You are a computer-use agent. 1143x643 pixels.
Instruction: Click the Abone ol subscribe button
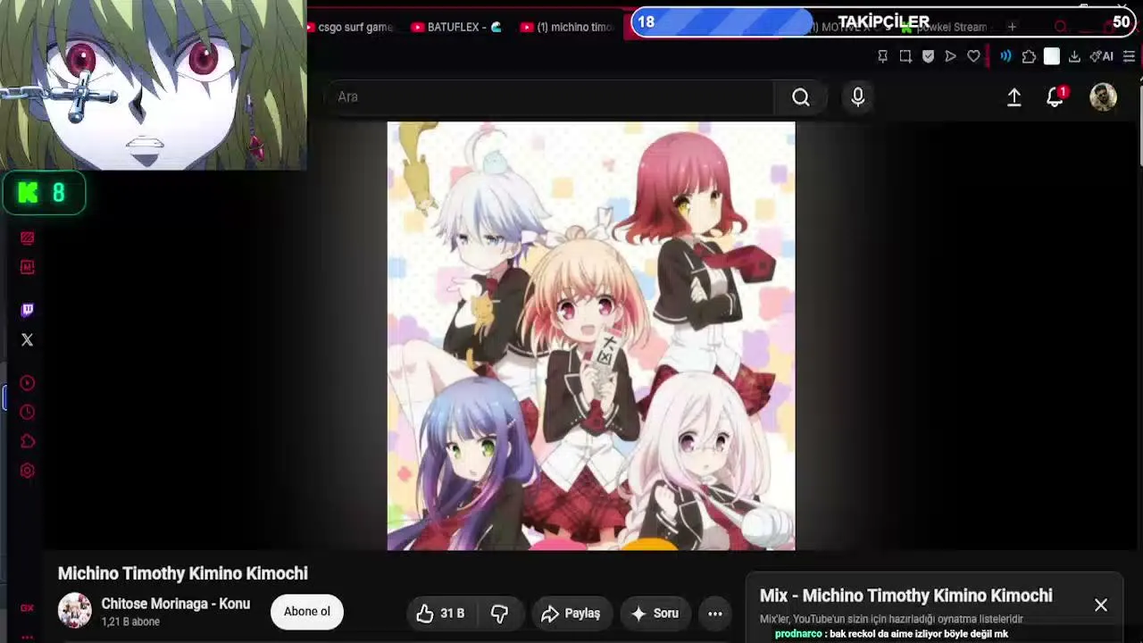pyautogui.click(x=307, y=612)
